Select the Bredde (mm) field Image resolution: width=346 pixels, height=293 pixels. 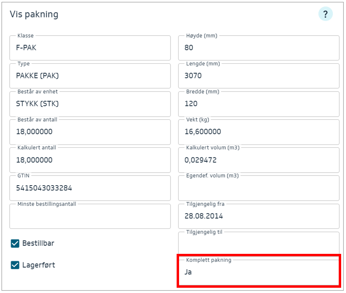(x=258, y=104)
